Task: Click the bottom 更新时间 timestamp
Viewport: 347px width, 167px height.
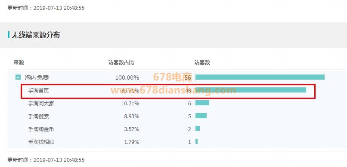Action: click(x=46, y=160)
